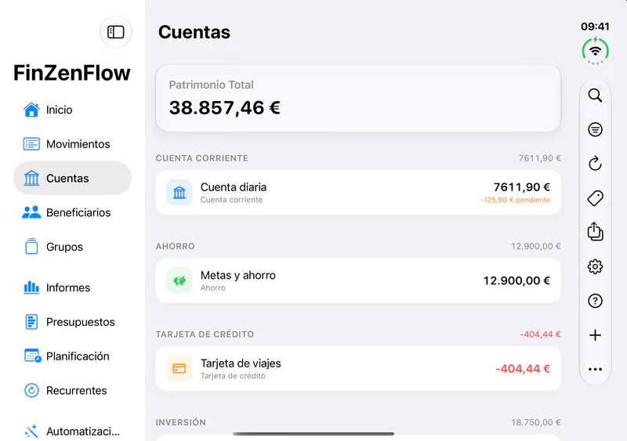Select Cuentas in the sidebar
Screen dimensions: 627x441
pyautogui.click(x=72, y=179)
